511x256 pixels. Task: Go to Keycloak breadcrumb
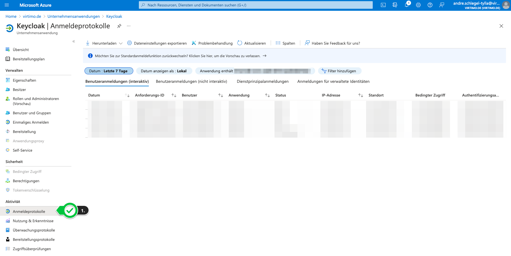click(114, 16)
